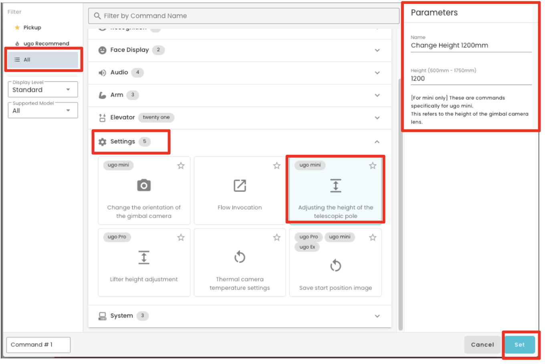Click the Flow Invocation launch icon
Image resolution: width=545 pixels, height=364 pixels.
click(x=240, y=186)
